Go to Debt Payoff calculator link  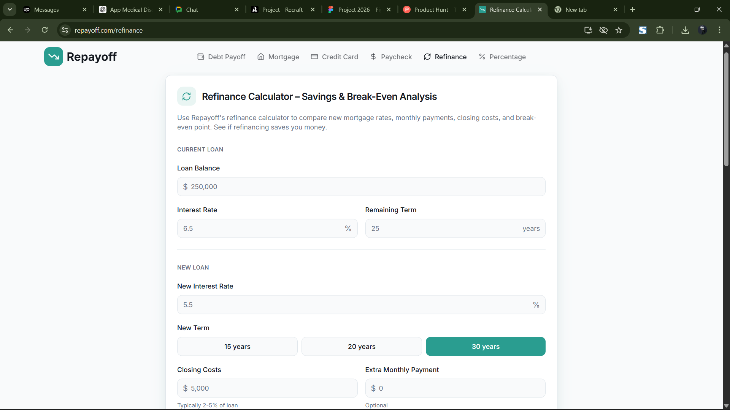click(221, 57)
